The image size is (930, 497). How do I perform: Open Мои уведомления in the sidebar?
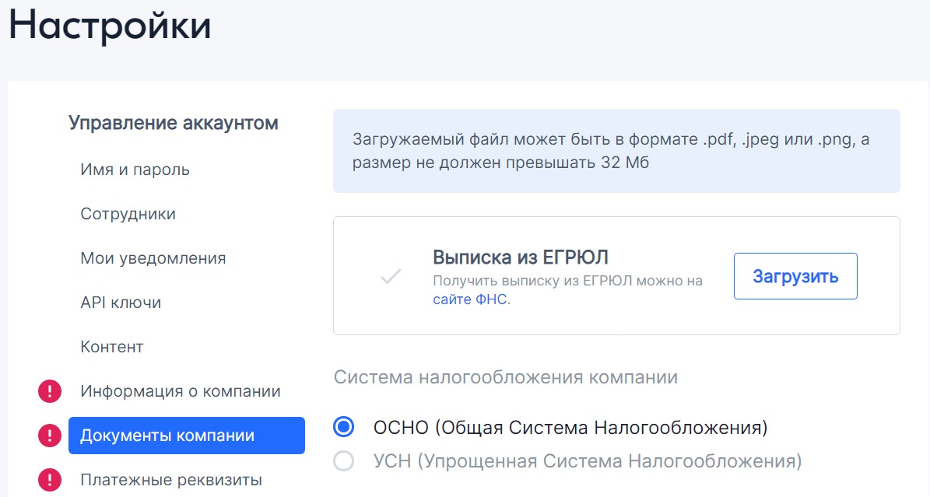[153, 258]
